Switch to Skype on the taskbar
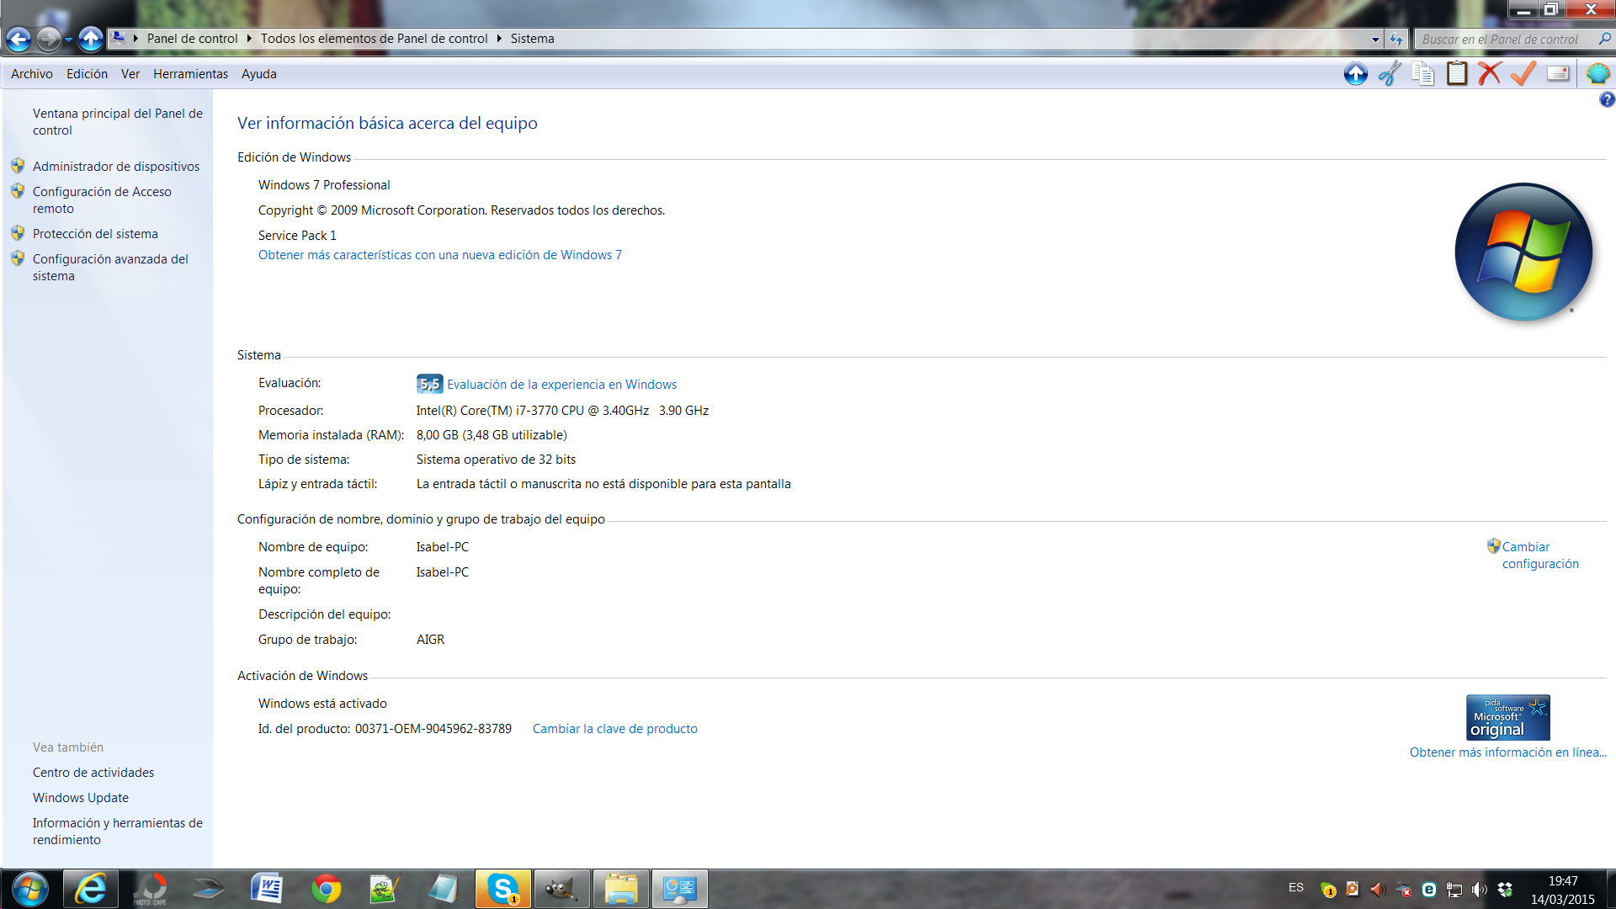This screenshot has width=1616, height=909. (503, 889)
